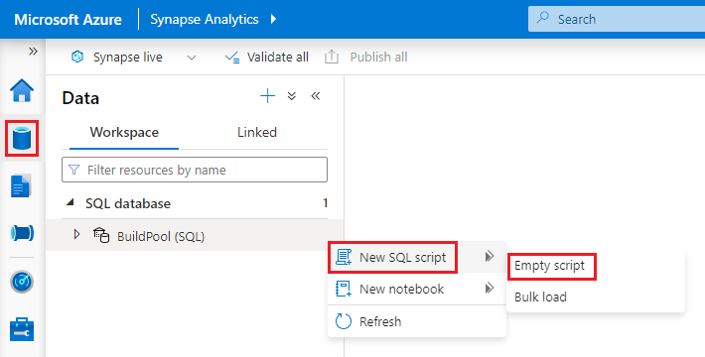The width and height of the screenshot is (705, 357).
Task: Click the Publish all upload icon
Action: [332, 58]
